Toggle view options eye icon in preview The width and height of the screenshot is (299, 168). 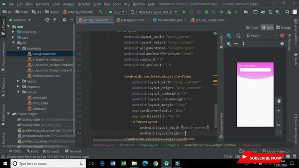pos(228,43)
